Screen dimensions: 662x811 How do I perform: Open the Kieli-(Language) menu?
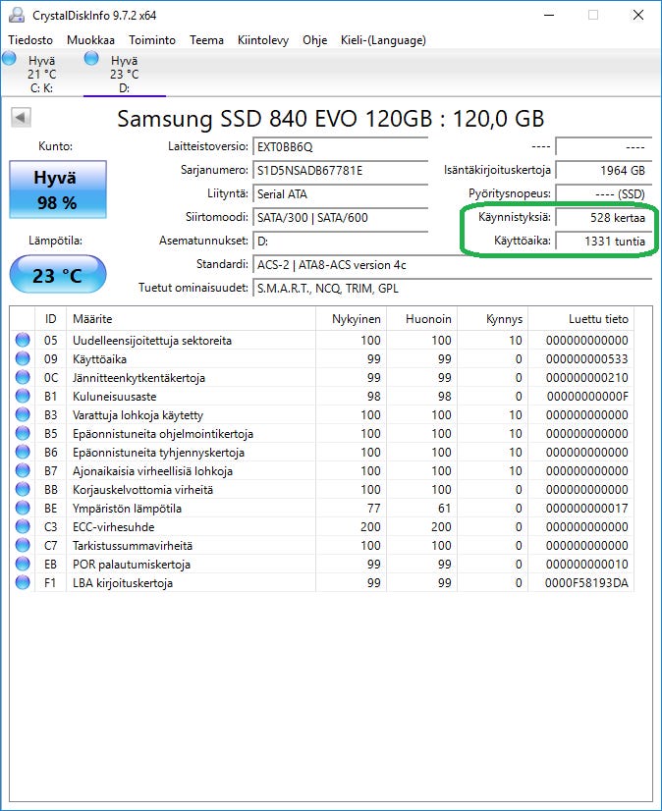pos(383,40)
